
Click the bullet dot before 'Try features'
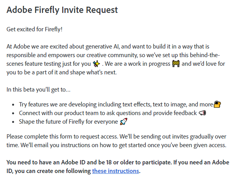click(x=13, y=105)
